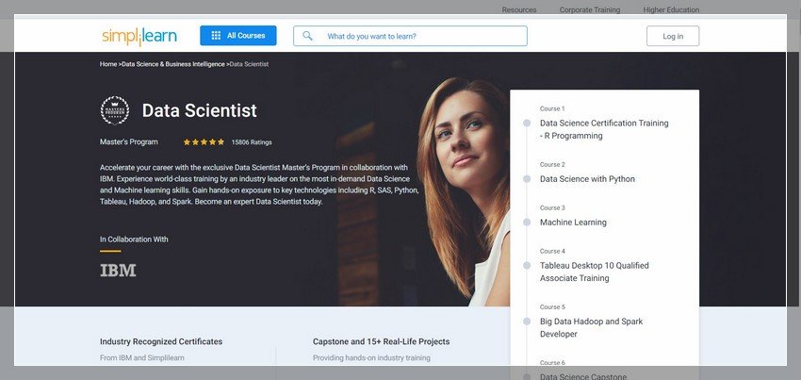Click the Course 2 timeline marker dot
The width and height of the screenshot is (801, 380).
click(x=527, y=179)
